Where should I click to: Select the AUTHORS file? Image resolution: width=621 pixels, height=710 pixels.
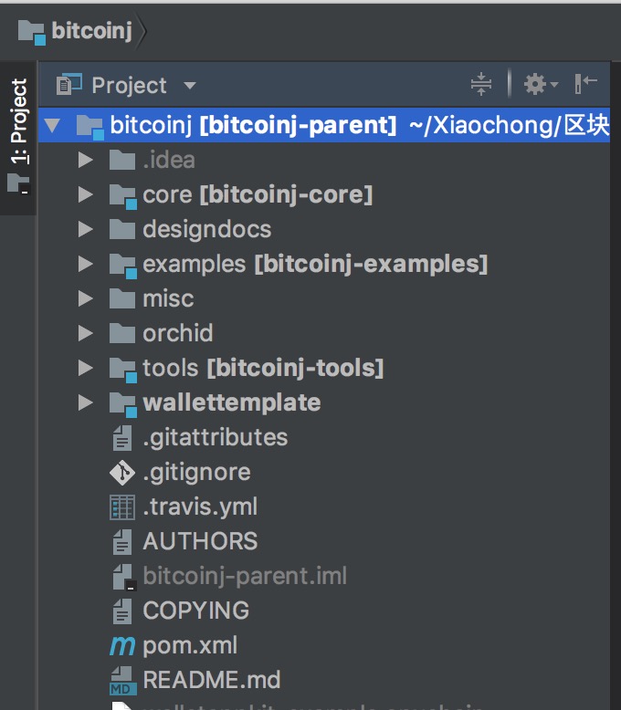pos(200,541)
